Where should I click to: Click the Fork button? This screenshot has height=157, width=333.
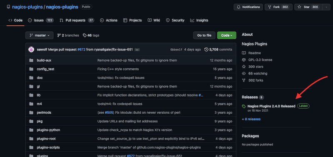(x=278, y=7)
